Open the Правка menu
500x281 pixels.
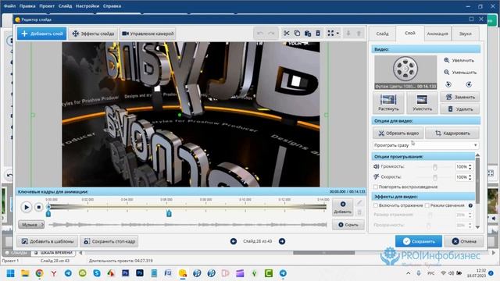[x=27, y=6]
